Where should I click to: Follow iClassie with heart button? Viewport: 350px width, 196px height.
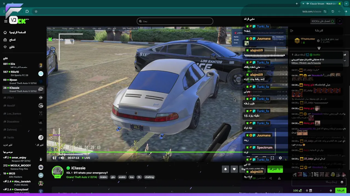point(234,169)
